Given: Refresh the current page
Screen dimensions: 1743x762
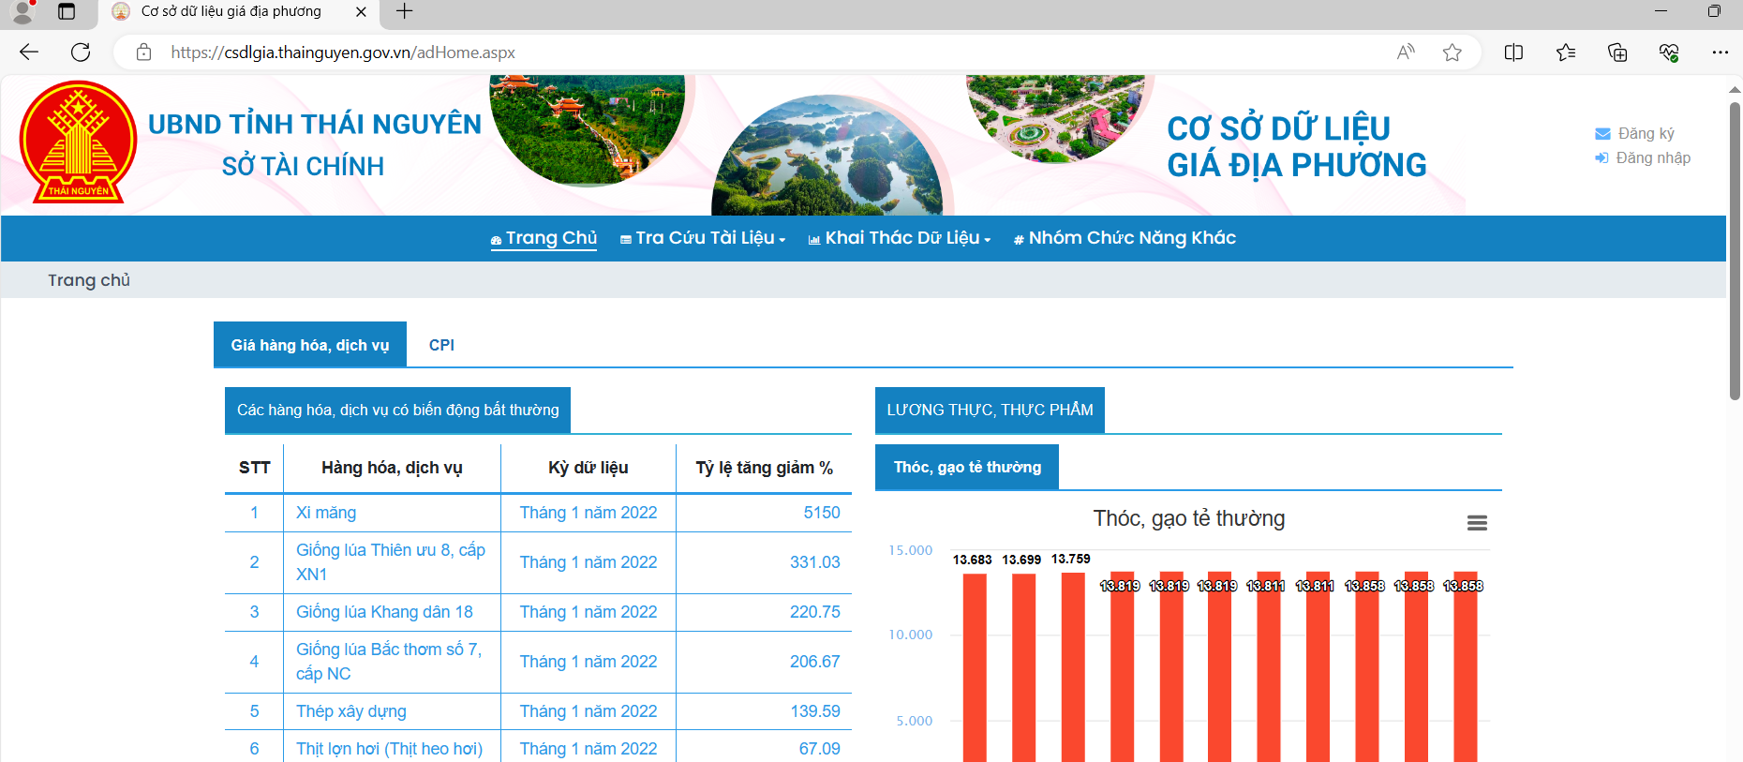Looking at the screenshot, I should tap(81, 52).
